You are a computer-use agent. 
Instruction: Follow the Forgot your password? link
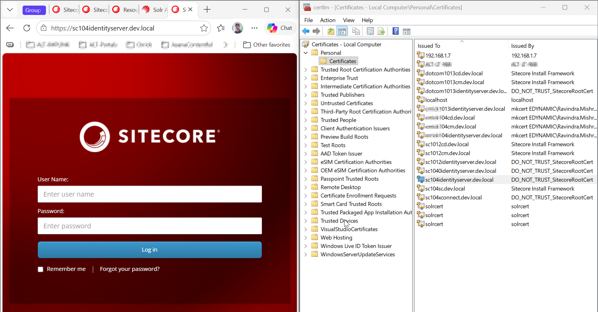pos(130,269)
